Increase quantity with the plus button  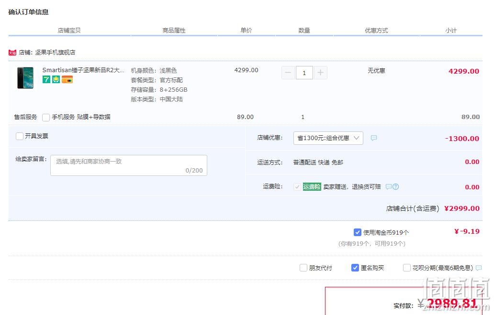click(x=320, y=73)
